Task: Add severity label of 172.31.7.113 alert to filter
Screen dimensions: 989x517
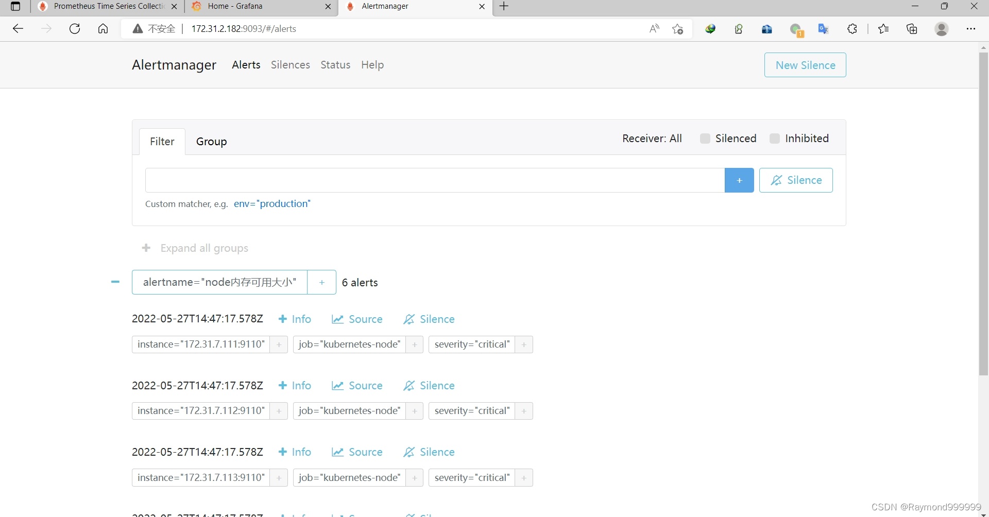Action: pos(524,478)
